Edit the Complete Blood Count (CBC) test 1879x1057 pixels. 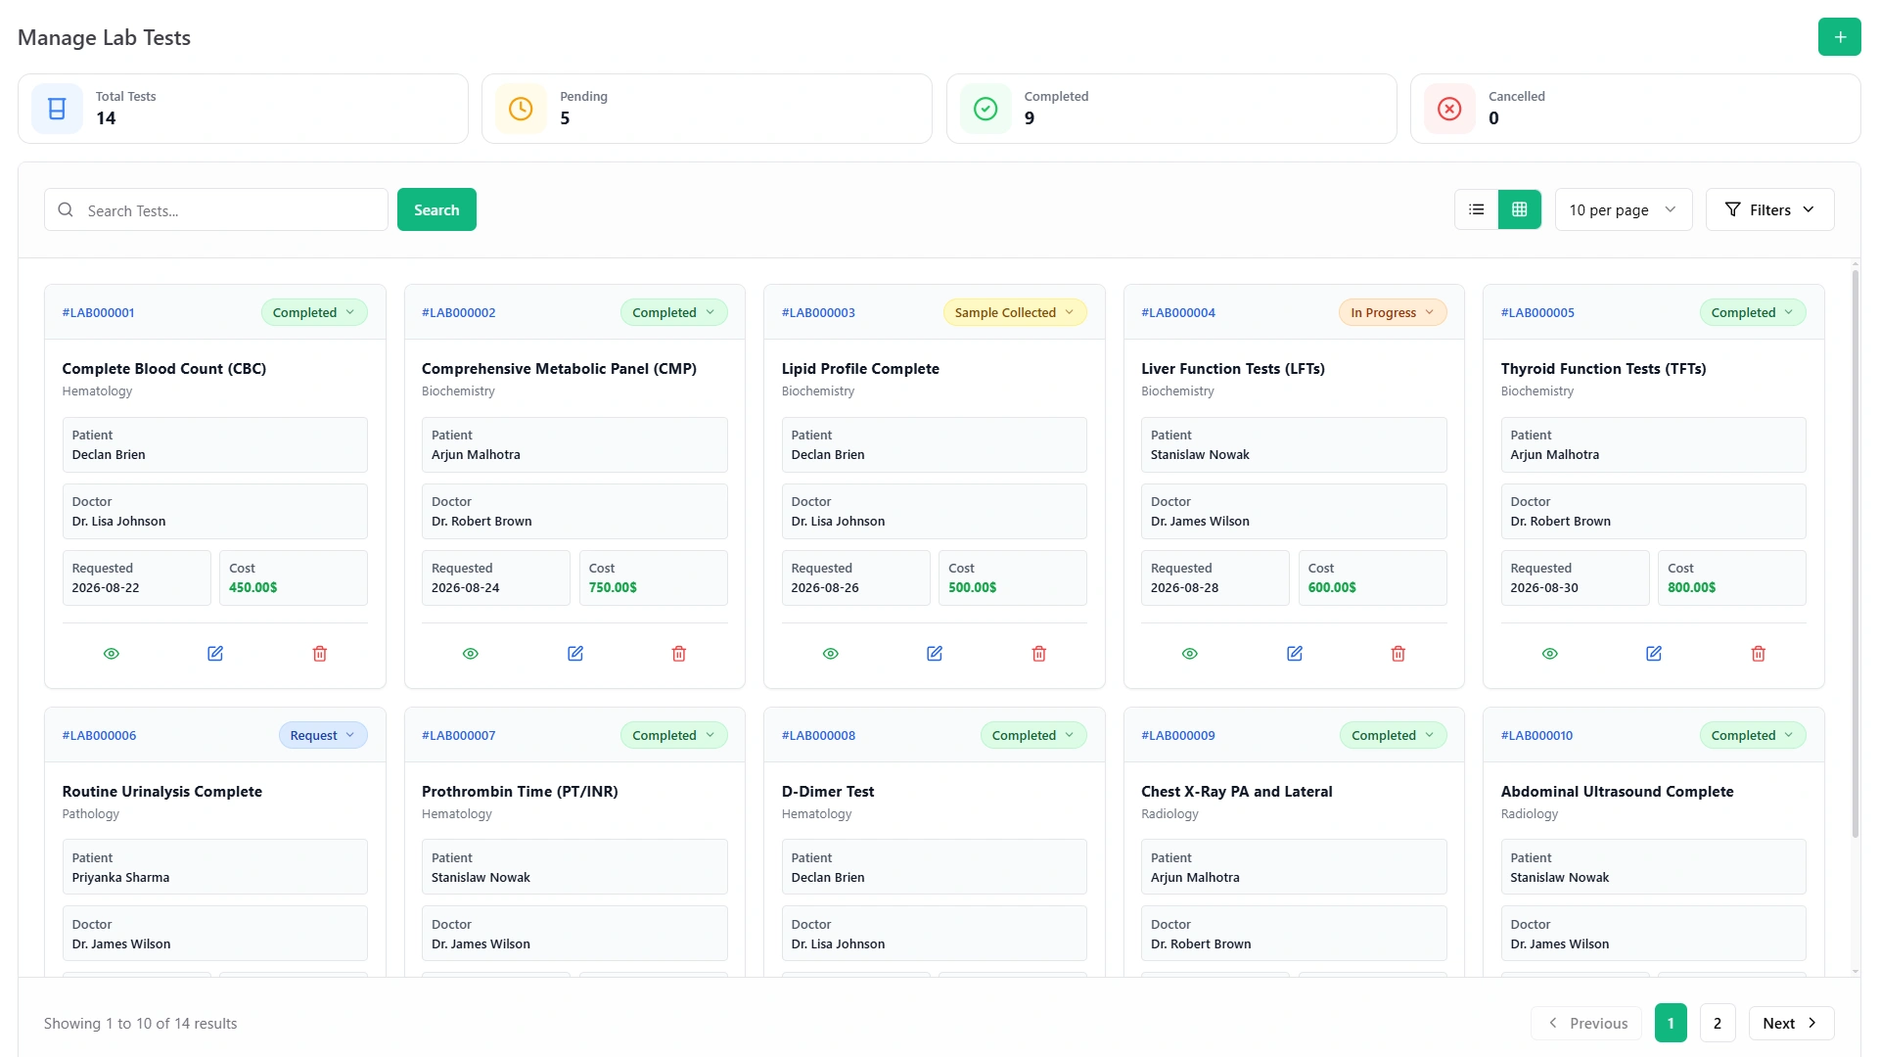tap(215, 654)
